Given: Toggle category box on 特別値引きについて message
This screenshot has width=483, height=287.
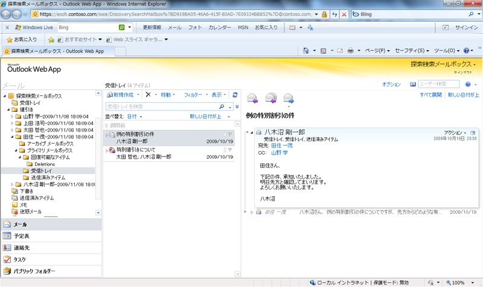Looking at the screenshot, I should [225, 150].
